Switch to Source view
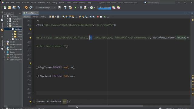 click(x=27, y=17)
